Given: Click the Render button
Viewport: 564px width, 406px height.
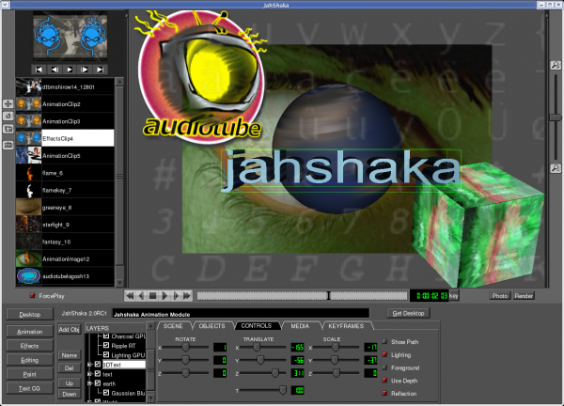Looking at the screenshot, I should pos(524,296).
